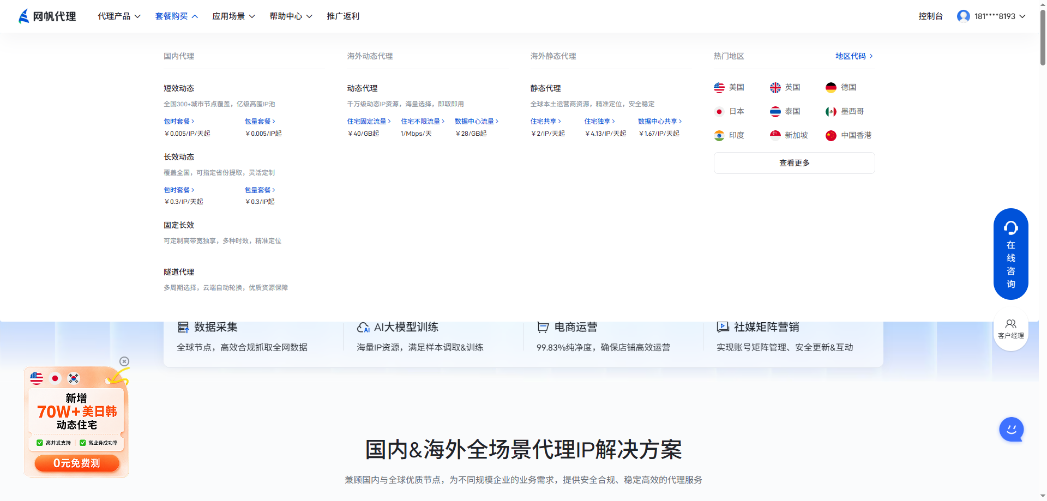1047x501 pixels.
Task: Open 隧道代理 menu item
Action: click(x=179, y=272)
